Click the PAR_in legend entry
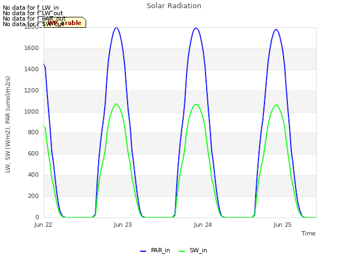Image resolution: width=349 pixels, height=261 pixels. pyautogui.click(x=155, y=250)
